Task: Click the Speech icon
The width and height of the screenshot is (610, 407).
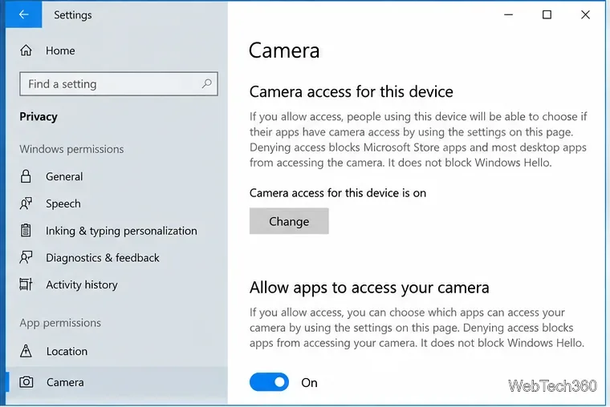Action: point(26,203)
